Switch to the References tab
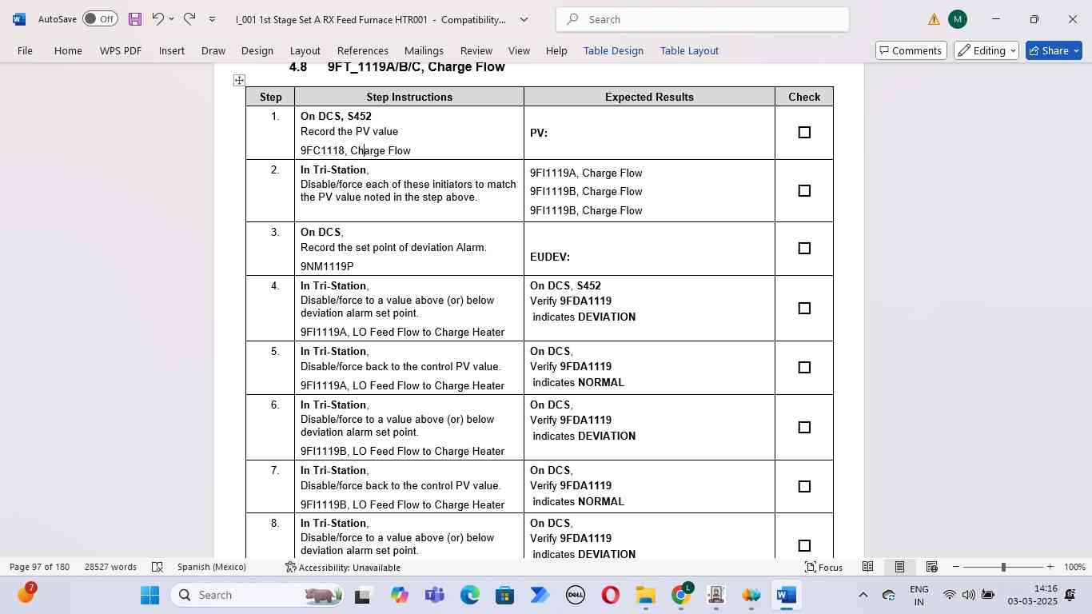The image size is (1092, 614). click(362, 50)
